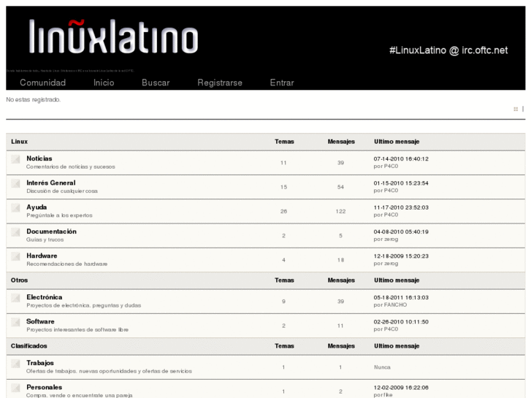Viewport: 531px width, 398px height.
Task: Open last Electrónica post dated 05-18-2011
Action: pos(401,298)
